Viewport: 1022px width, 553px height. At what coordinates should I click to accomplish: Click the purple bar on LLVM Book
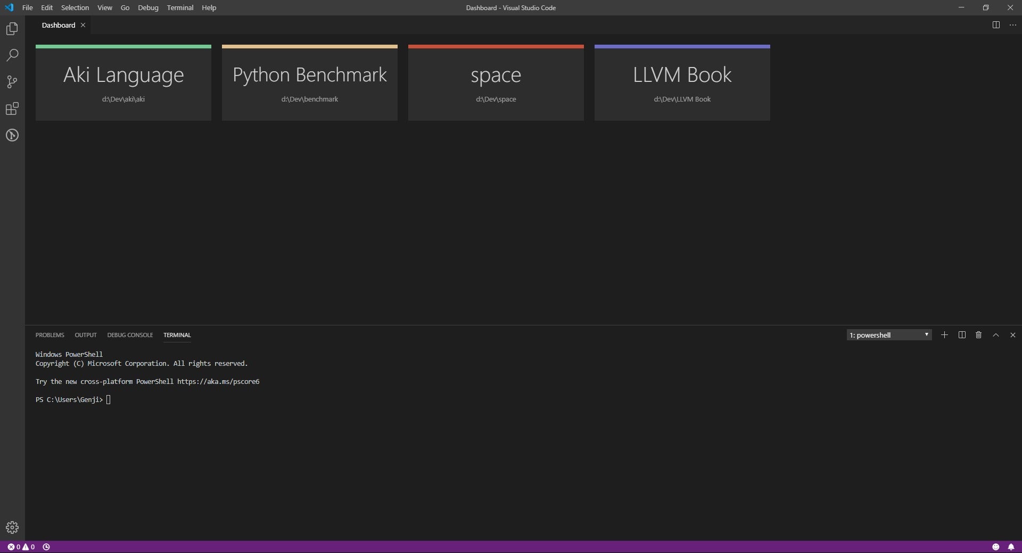682,46
